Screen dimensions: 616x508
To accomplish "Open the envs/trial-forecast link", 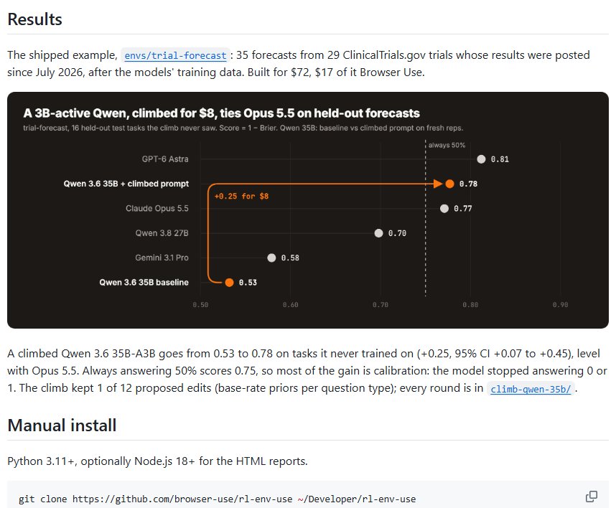I will (x=175, y=55).
